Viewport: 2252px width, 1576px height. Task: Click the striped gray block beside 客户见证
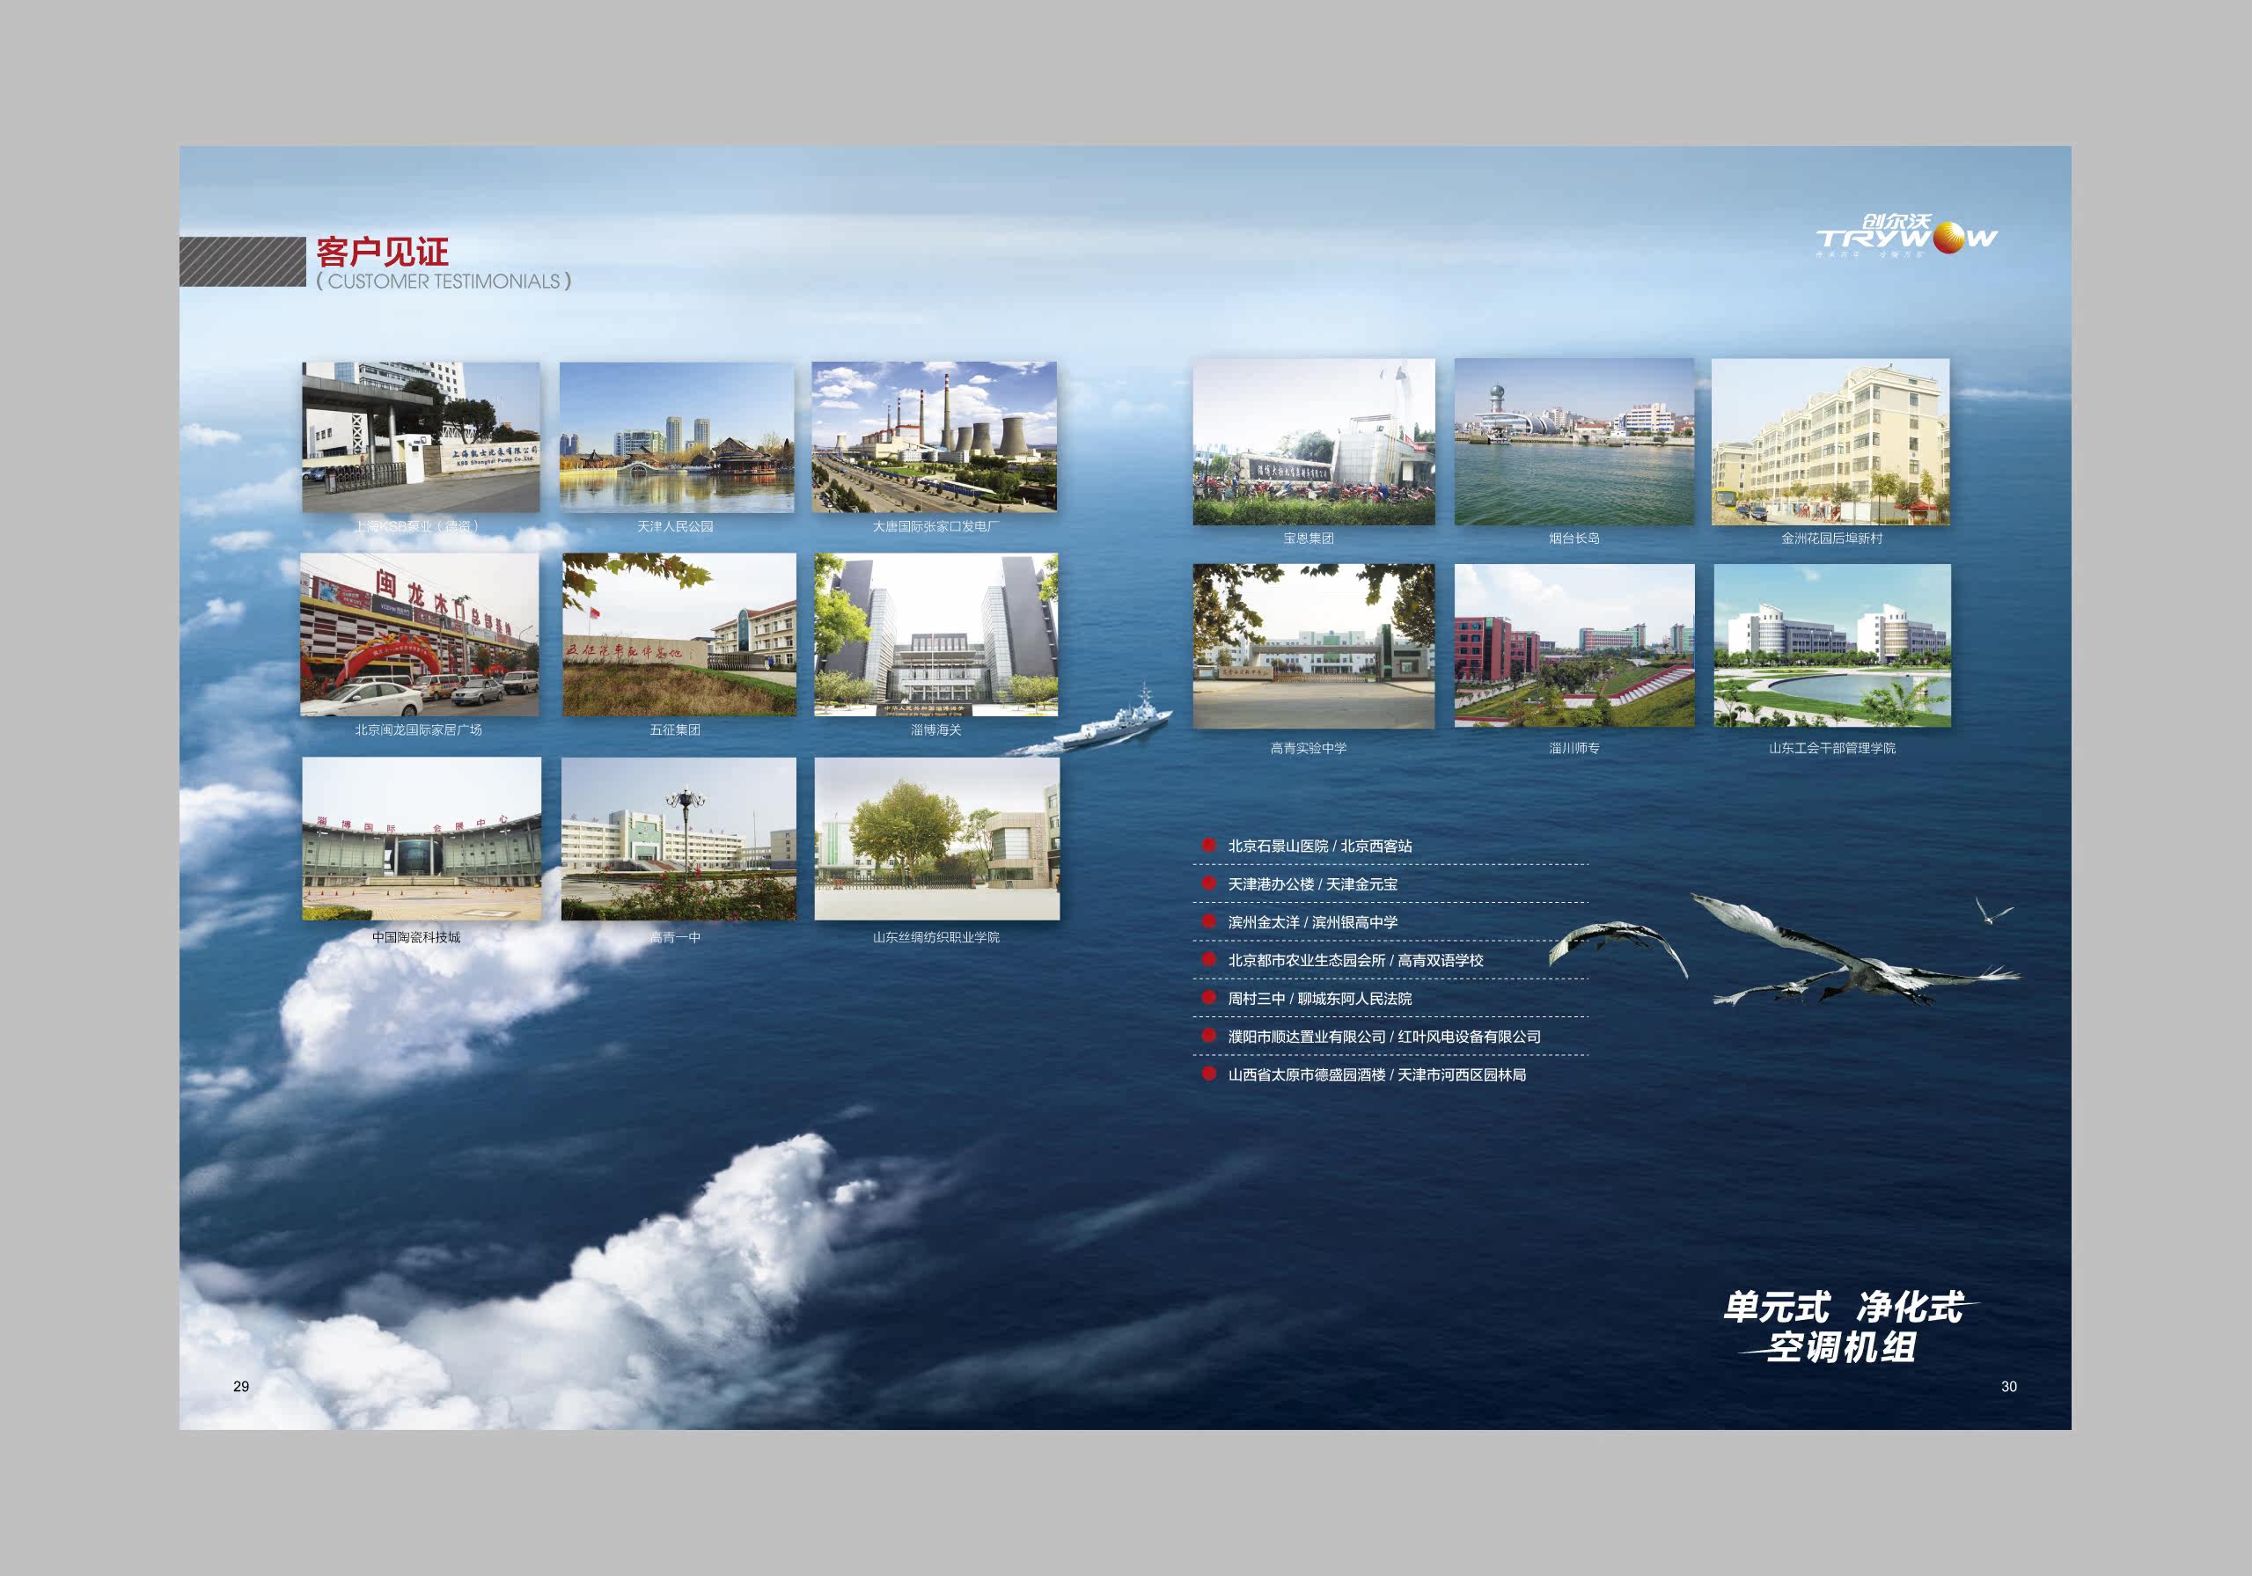pyautogui.click(x=242, y=262)
